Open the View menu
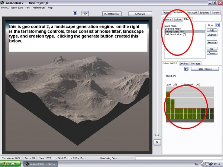The image size is (223, 167). (x=28, y=8)
